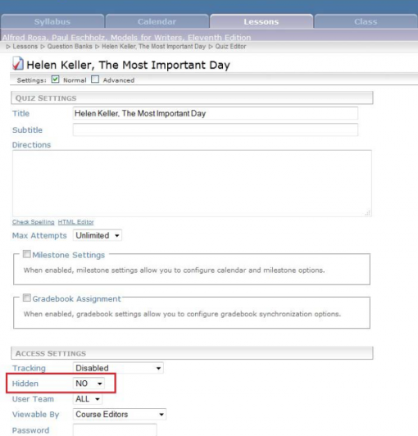Open the HTML Editor link

point(75,222)
